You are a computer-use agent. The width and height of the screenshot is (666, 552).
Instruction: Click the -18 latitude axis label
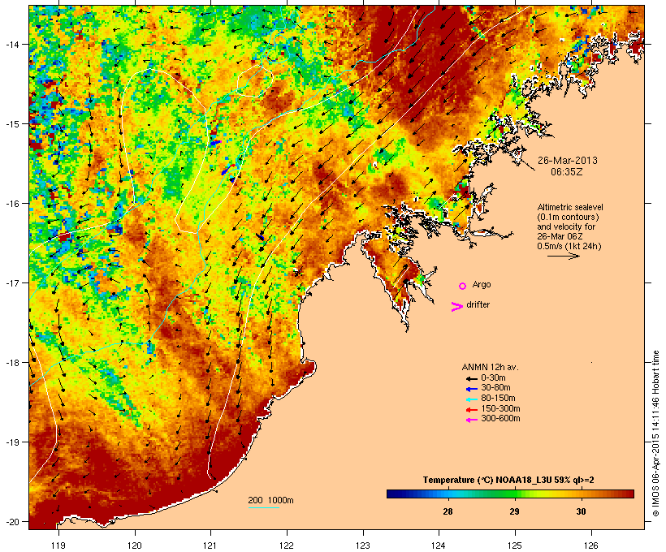[12, 363]
